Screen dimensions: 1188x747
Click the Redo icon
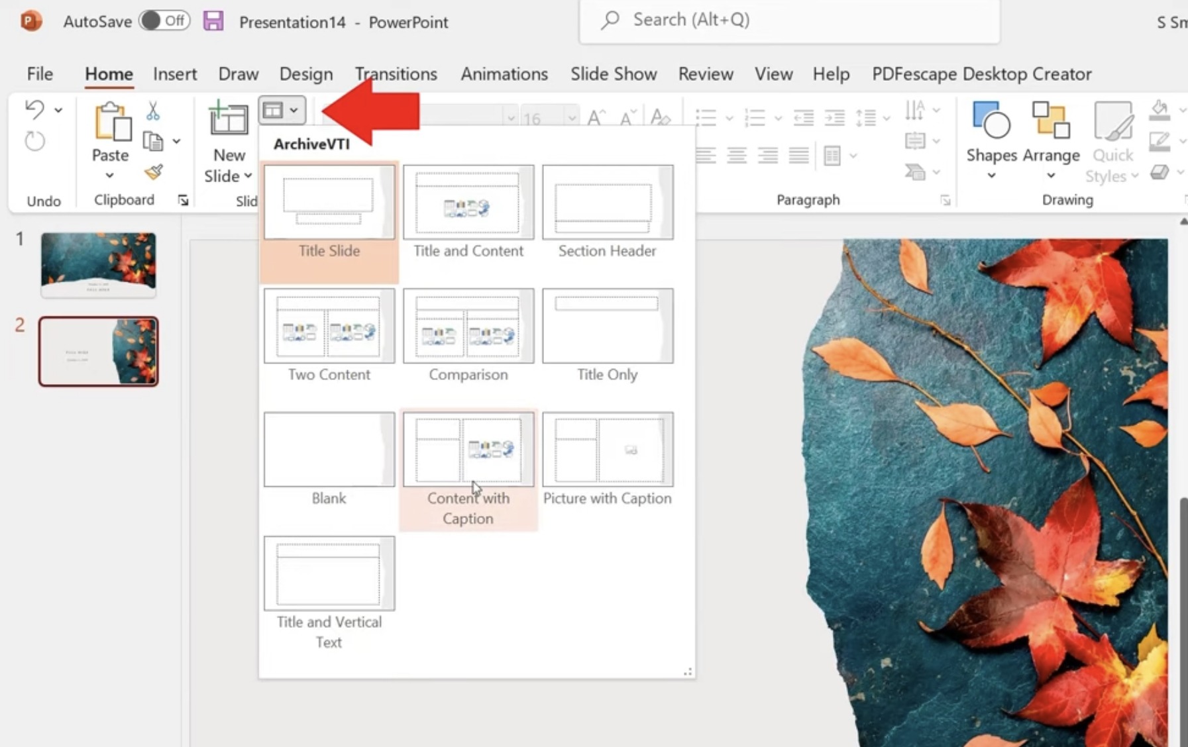pos(35,141)
